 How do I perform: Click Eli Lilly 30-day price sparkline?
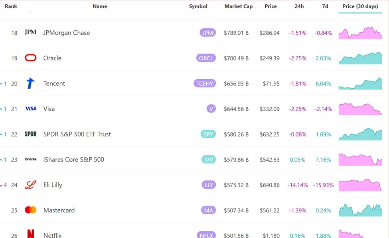pos(360,185)
